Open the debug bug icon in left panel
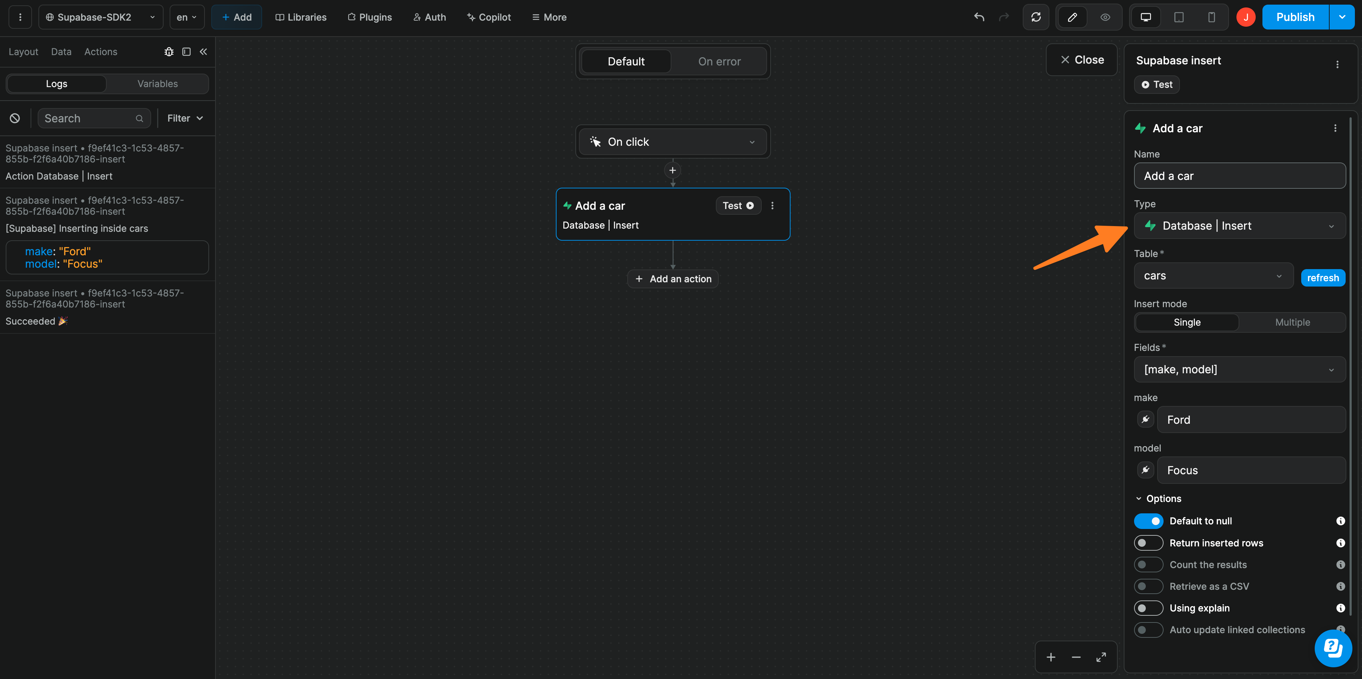Image resolution: width=1362 pixels, height=679 pixels. point(169,51)
